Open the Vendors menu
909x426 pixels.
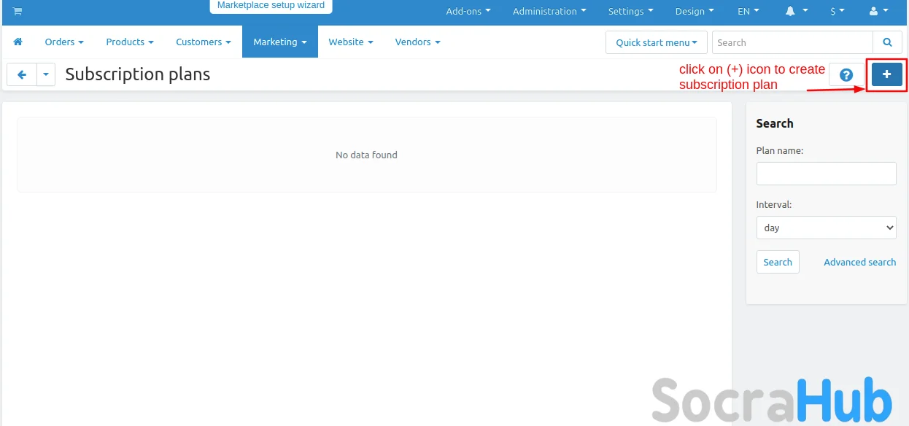(x=417, y=42)
